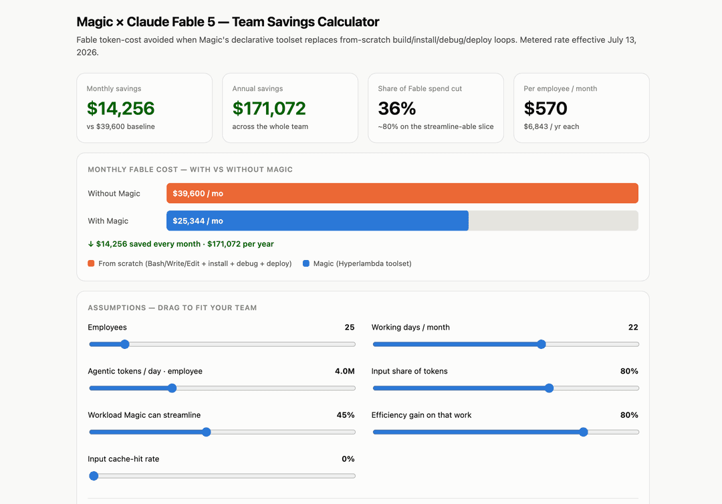Image resolution: width=722 pixels, height=504 pixels.
Task: Click '$6,843 / yr each' subtext
Action: pyautogui.click(x=551, y=126)
